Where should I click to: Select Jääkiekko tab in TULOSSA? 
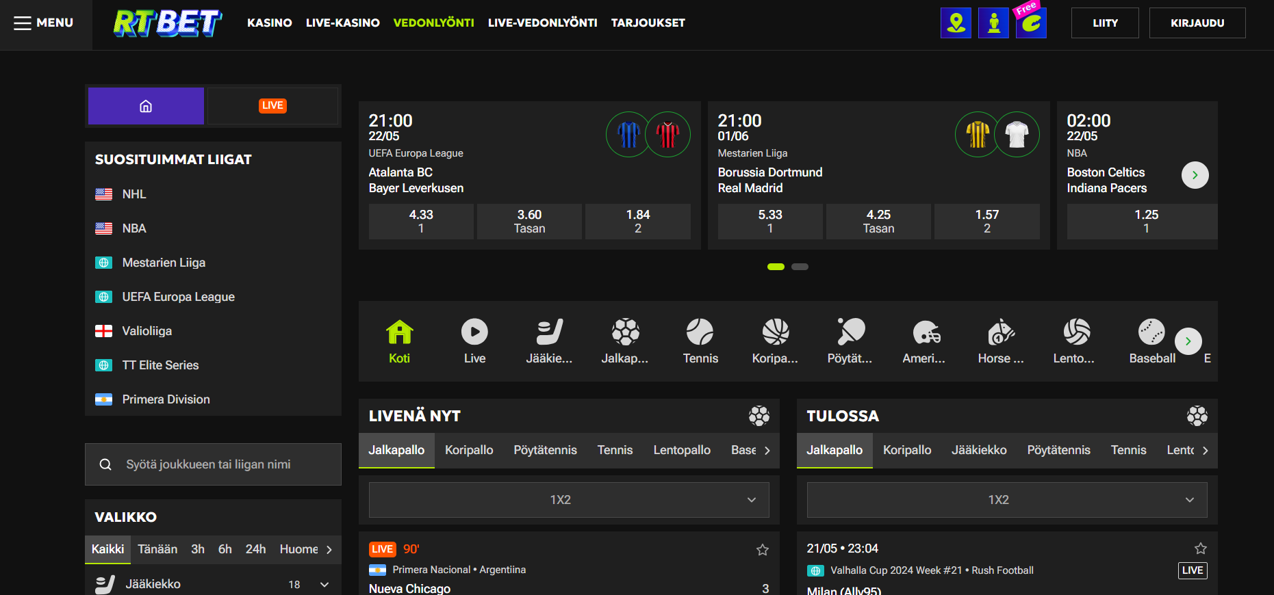pyautogui.click(x=979, y=450)
